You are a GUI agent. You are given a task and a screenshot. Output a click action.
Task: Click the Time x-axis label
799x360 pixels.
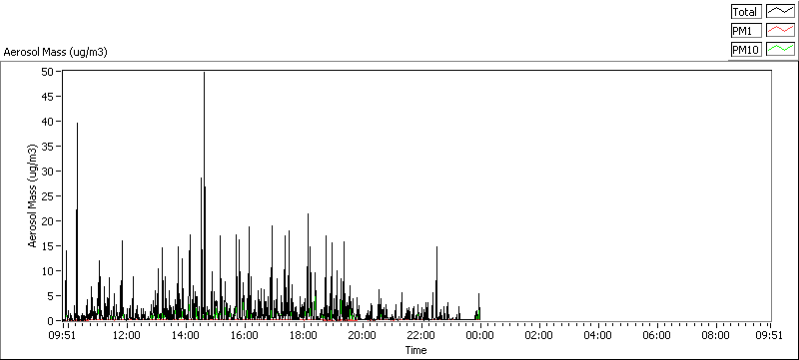415,350
